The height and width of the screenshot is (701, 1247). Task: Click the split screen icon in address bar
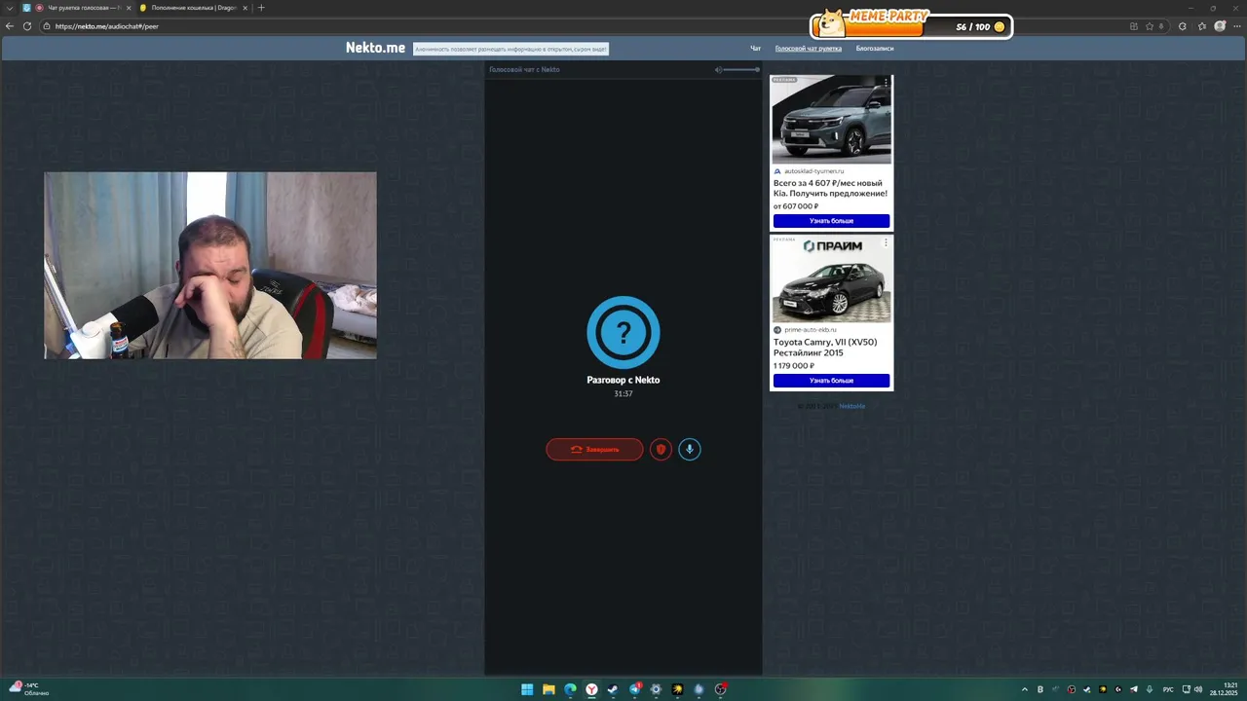(1134, 26)
